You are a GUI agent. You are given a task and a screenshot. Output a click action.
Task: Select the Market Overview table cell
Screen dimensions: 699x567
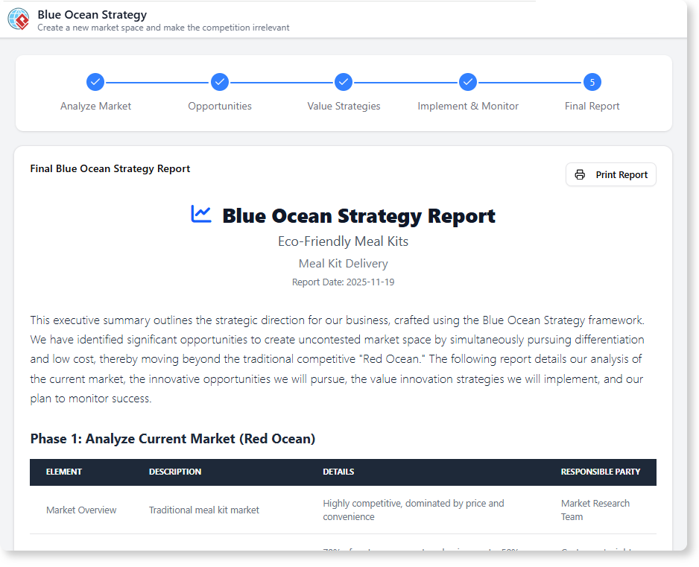click(x=81, y=510)
